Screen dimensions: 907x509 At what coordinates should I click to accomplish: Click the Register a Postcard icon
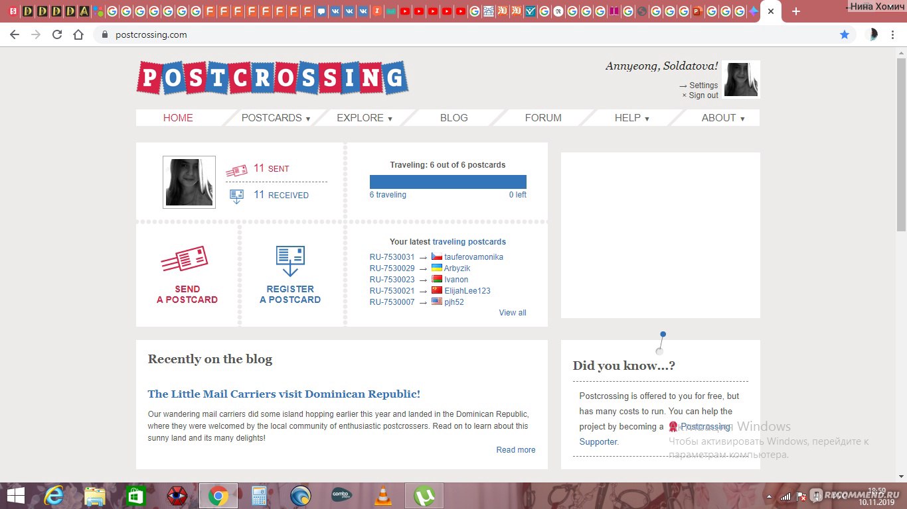pyautogui.click(x=290, y=261)
